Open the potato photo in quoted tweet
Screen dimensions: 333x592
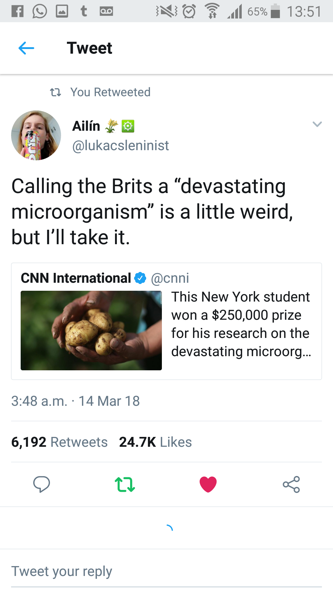tap(91, 331)
